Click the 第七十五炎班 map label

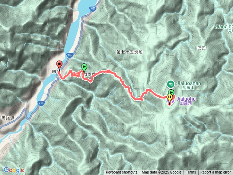click(130, 52)
